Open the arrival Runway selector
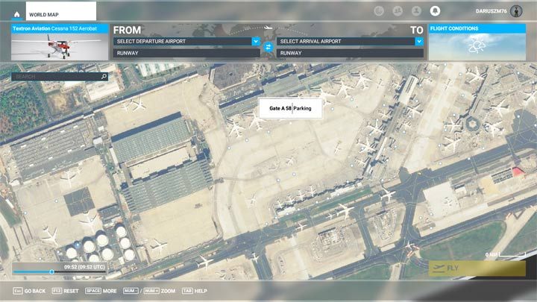Image resolution: width=537 pixels, height=302 pixels. coord(349,53)
